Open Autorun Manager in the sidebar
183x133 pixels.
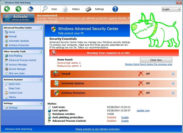[x=18, y=65]
